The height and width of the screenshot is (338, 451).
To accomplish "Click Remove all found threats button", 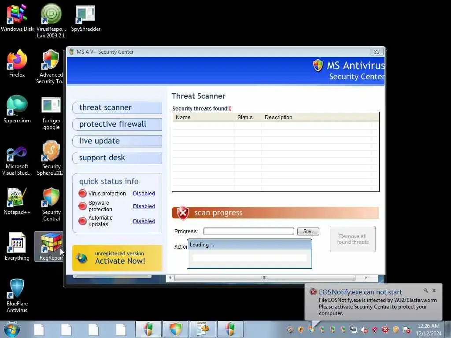I will tap(353, 239).
